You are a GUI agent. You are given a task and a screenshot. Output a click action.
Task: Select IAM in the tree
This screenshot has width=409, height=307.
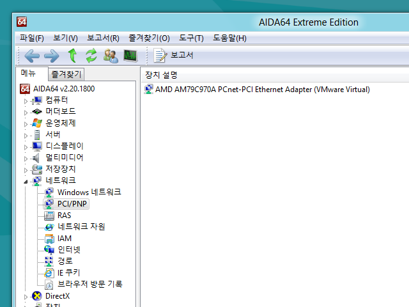[65, 239]
